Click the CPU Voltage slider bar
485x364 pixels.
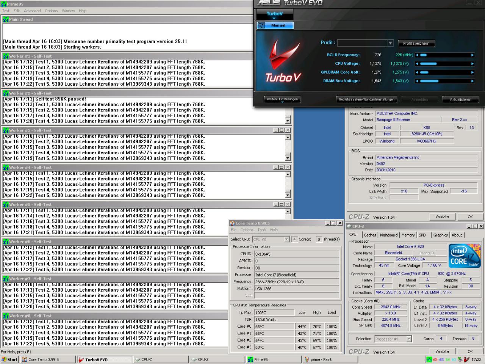[x=445, y=64]
